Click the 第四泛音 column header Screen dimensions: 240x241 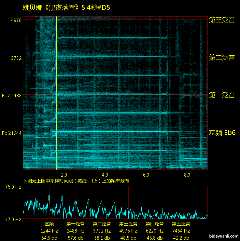pos(154,224)
